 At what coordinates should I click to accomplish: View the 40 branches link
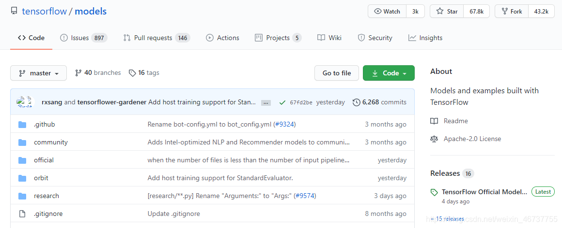click(x=98, y=73)
